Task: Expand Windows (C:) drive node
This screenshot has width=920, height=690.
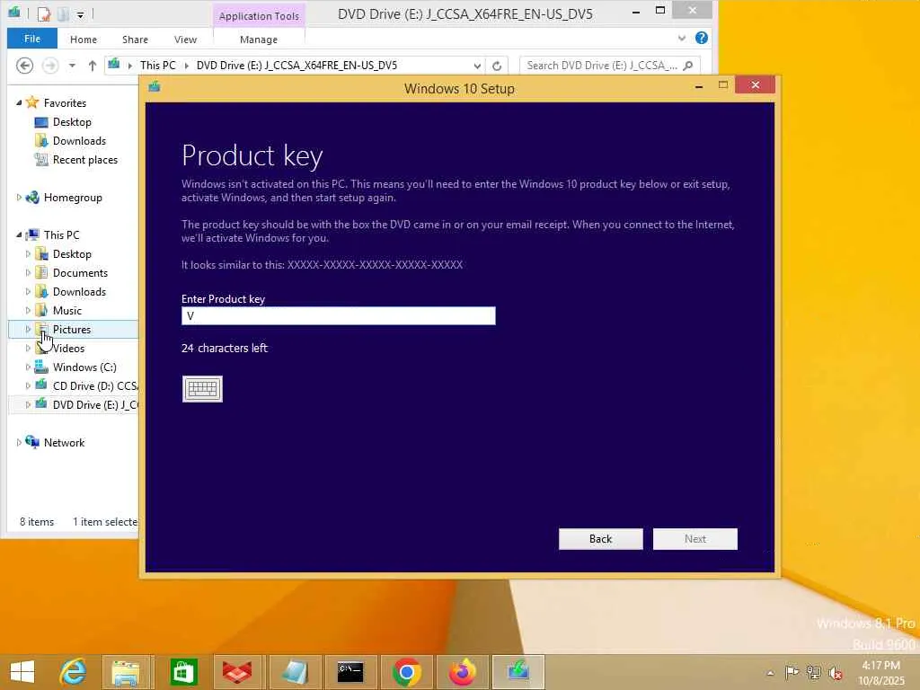Action: (x=28, y=367)
